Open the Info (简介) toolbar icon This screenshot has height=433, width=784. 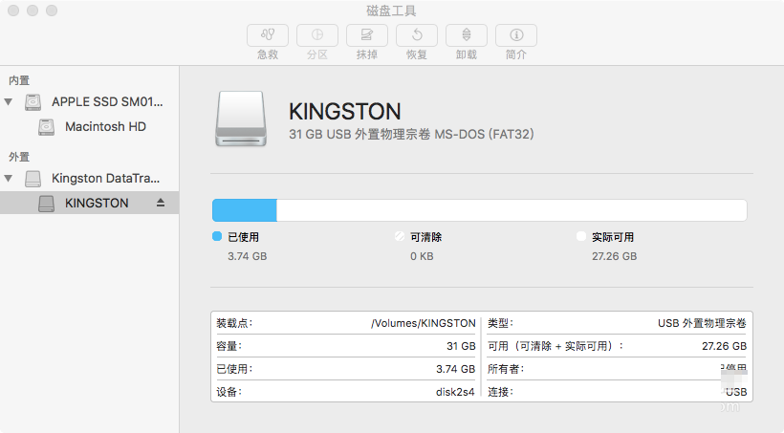click(516, 35)
